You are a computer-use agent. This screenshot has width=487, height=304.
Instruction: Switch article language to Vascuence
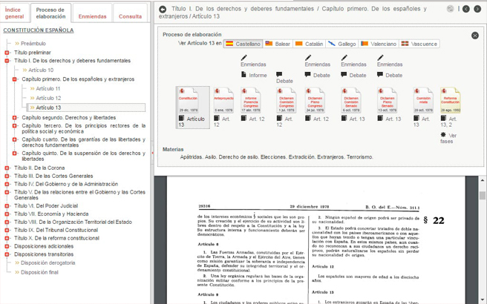[419, 44]
